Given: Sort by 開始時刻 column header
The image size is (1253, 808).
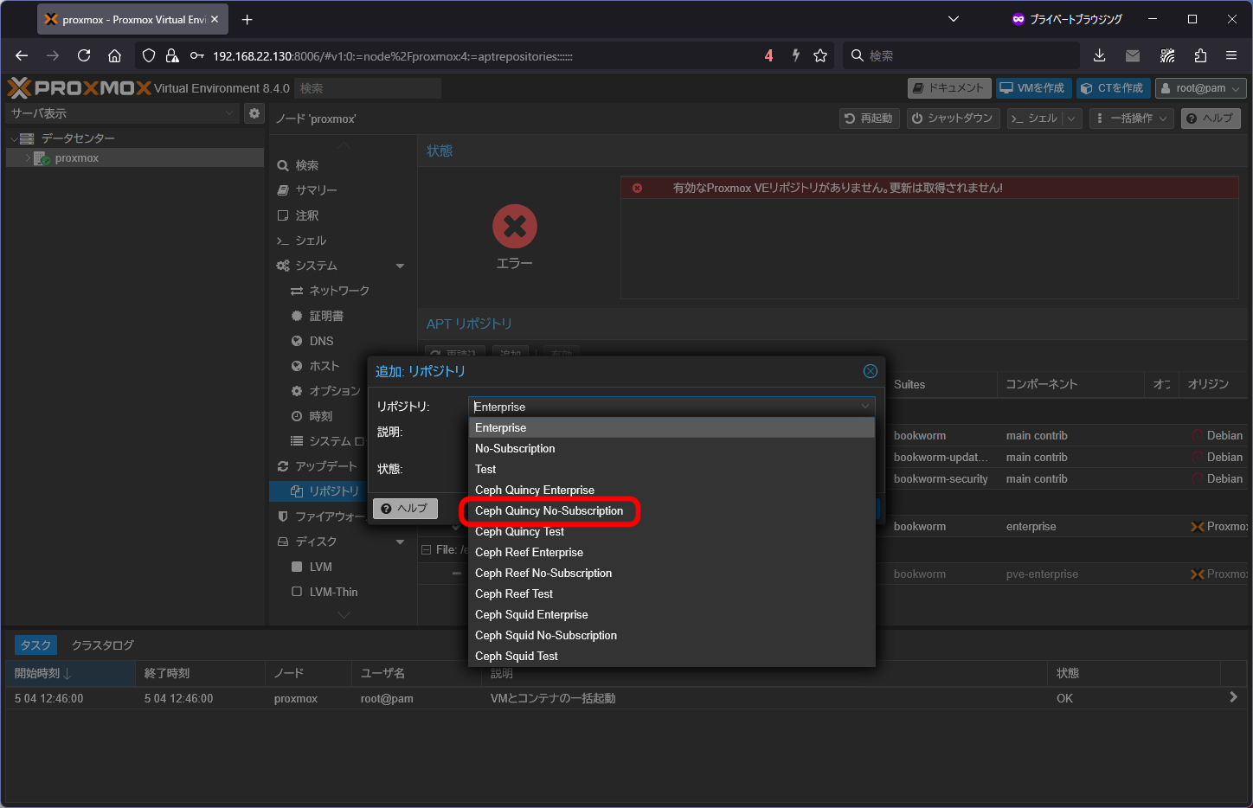Looking at the screenshot, I should coord(70,673).
